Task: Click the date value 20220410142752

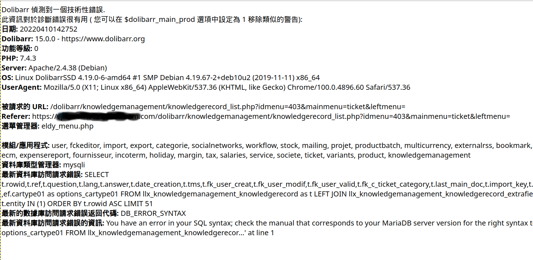Action: click(x=49, y=29)
